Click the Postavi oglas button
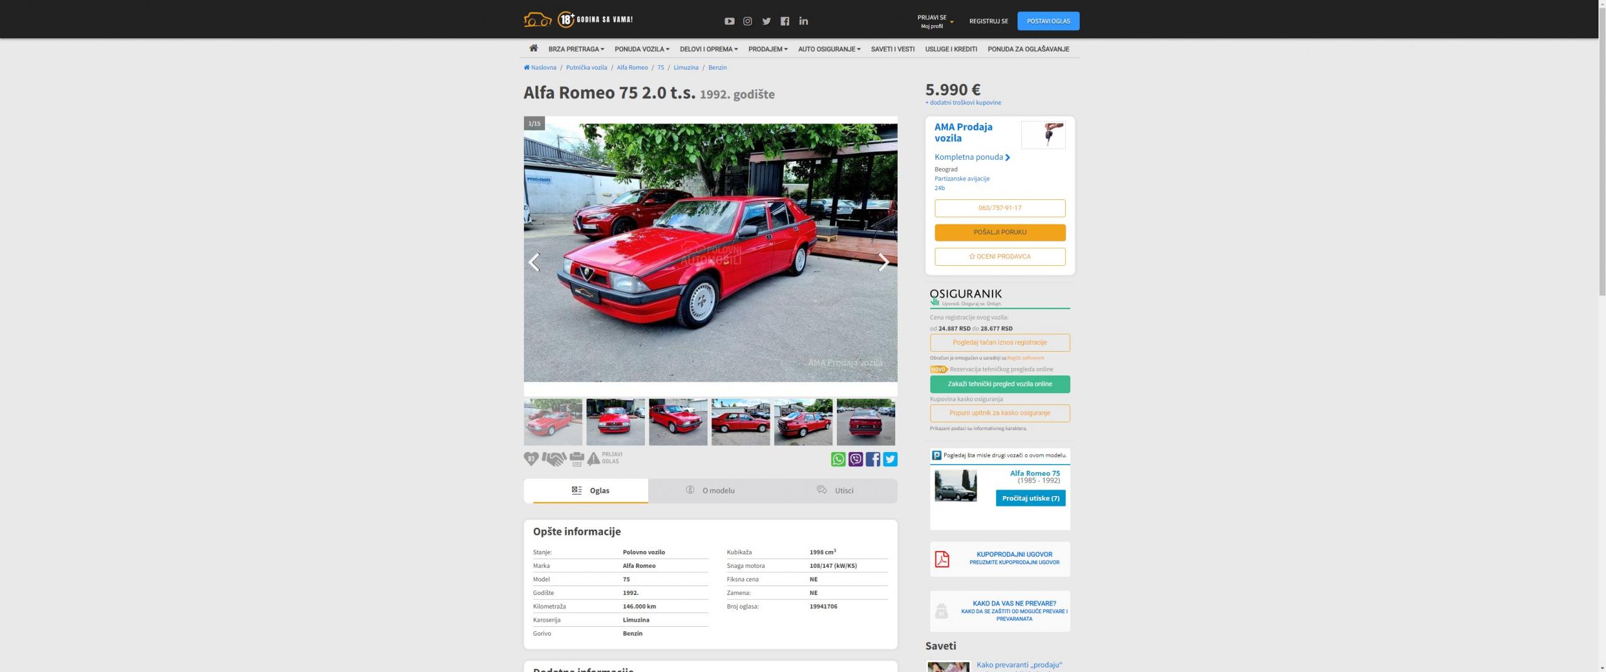This screenshot has width=1606, height=672. [x=1048, y=21]
